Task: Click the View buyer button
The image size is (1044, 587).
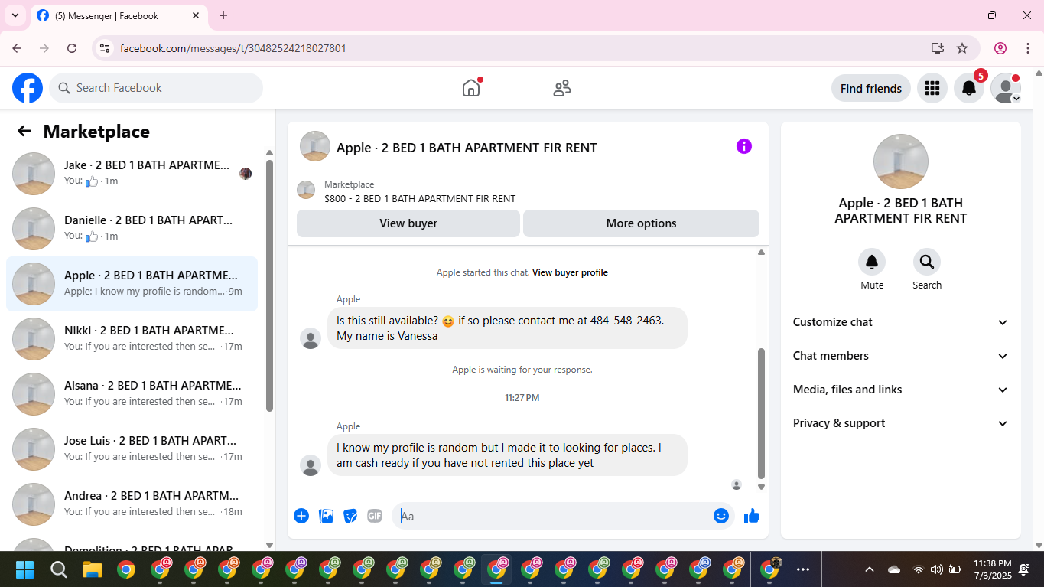Action: click(408, 223)
